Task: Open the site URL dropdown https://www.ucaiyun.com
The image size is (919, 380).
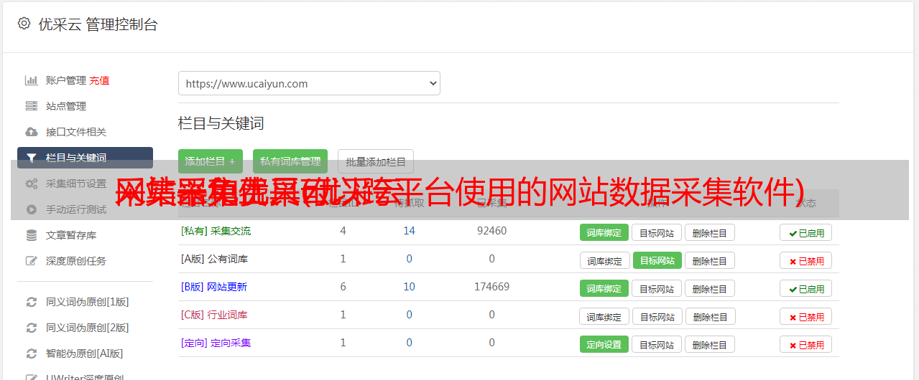Action: tap(309, 83)
